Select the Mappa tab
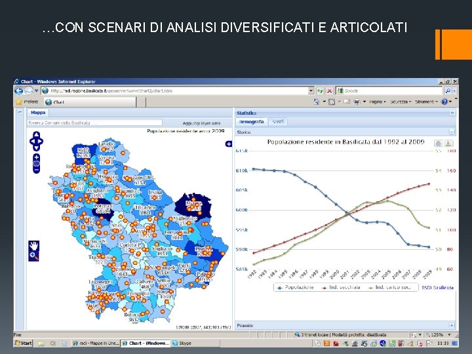Screen dimensions: 472x354 tap(38, 113)
